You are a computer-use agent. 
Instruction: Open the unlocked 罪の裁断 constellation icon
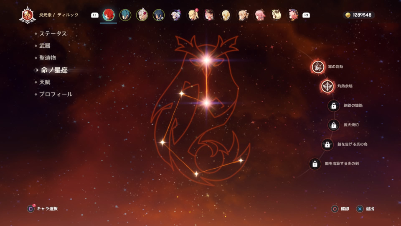tap(318, 67)
